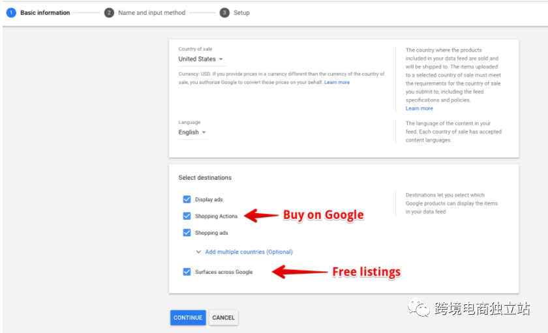Click the WeChat logo watermark icon
This screenshot has height=333, width=548.
418,308
